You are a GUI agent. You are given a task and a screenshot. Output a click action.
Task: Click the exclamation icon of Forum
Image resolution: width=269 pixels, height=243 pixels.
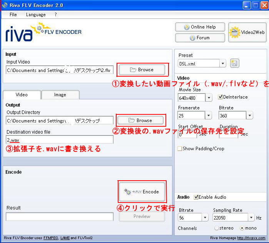(192, 38)
